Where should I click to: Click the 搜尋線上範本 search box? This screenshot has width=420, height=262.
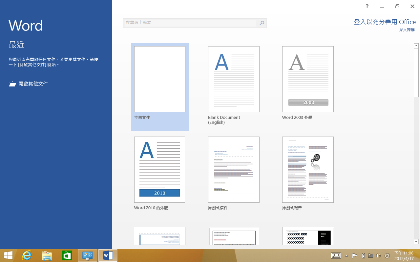point(190,23)
